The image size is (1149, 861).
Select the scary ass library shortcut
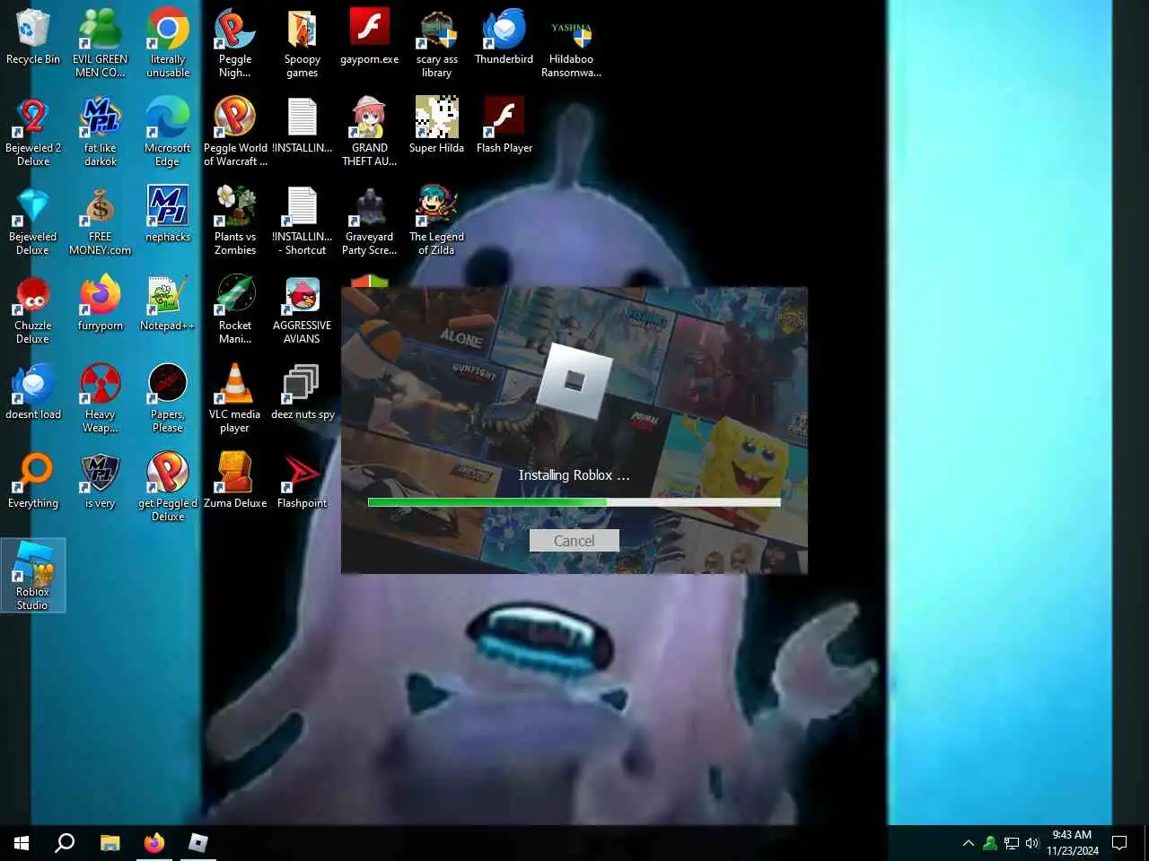pyautogui.click(x=437, y=43)
